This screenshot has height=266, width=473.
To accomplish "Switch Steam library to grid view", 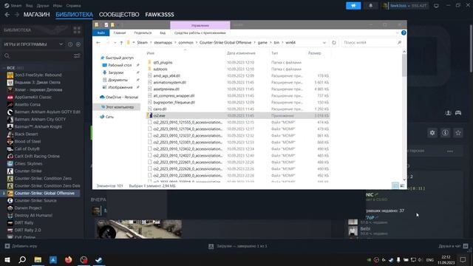I will (77, 30).
